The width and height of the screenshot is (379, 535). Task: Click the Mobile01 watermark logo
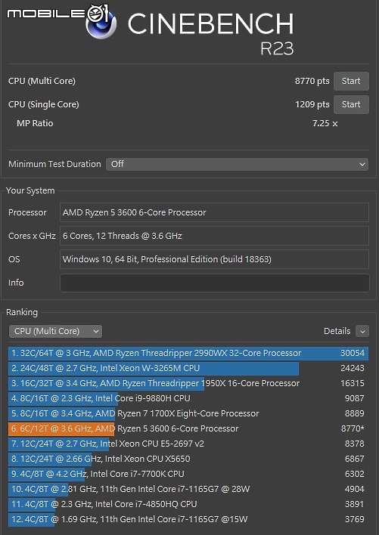[57, 14]
